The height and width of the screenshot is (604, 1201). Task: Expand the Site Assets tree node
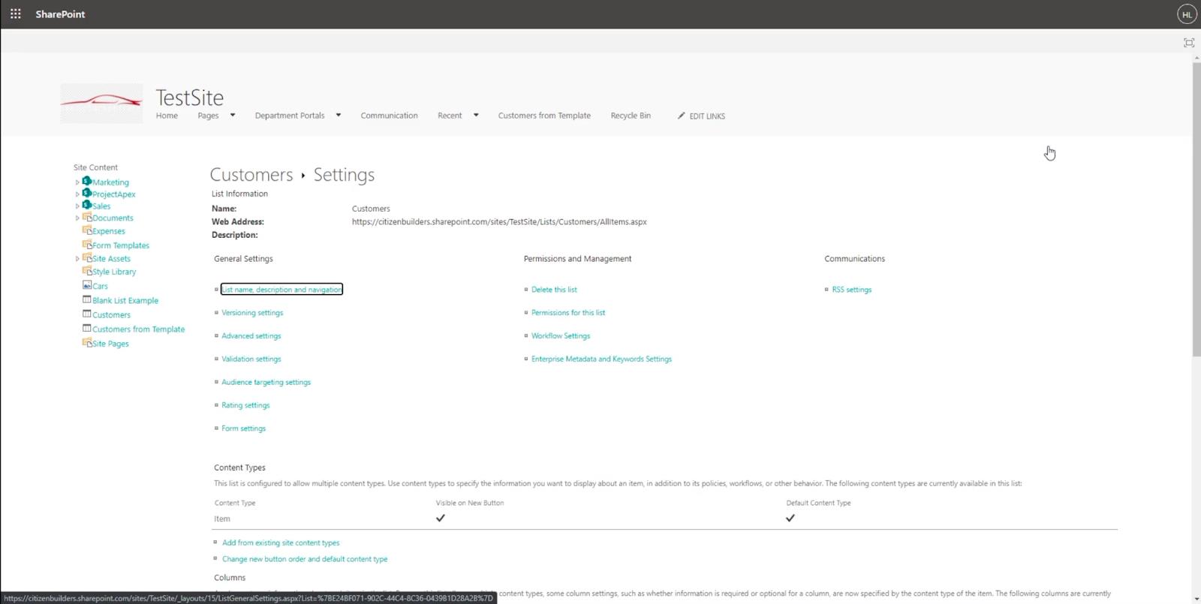(77, 259)
